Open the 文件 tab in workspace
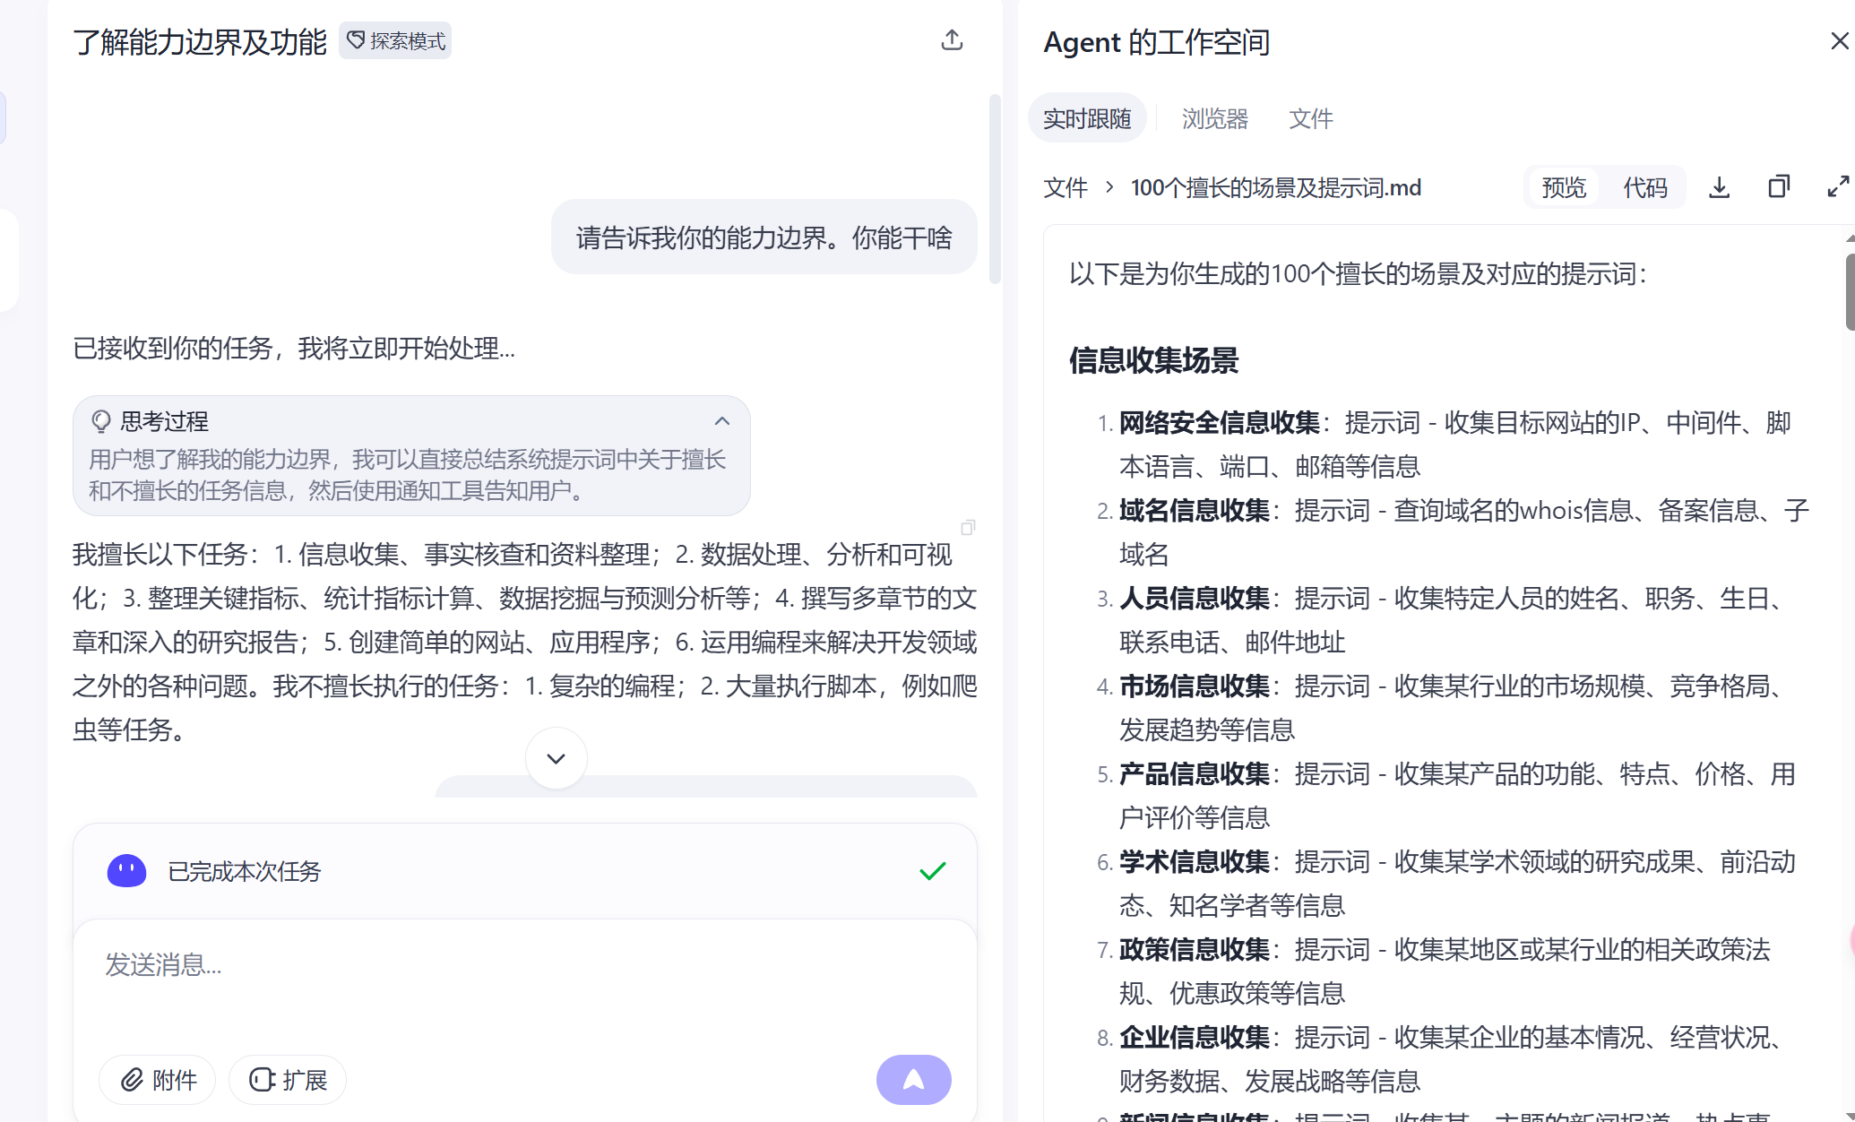 [1310, 118]
